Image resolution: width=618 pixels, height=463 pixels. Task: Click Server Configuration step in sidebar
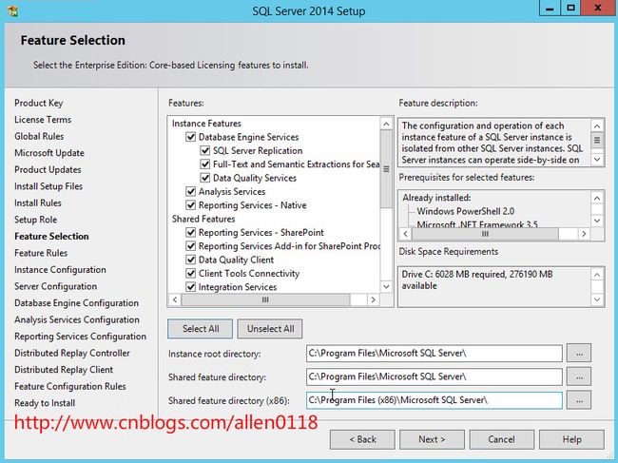tap(55, 286)
